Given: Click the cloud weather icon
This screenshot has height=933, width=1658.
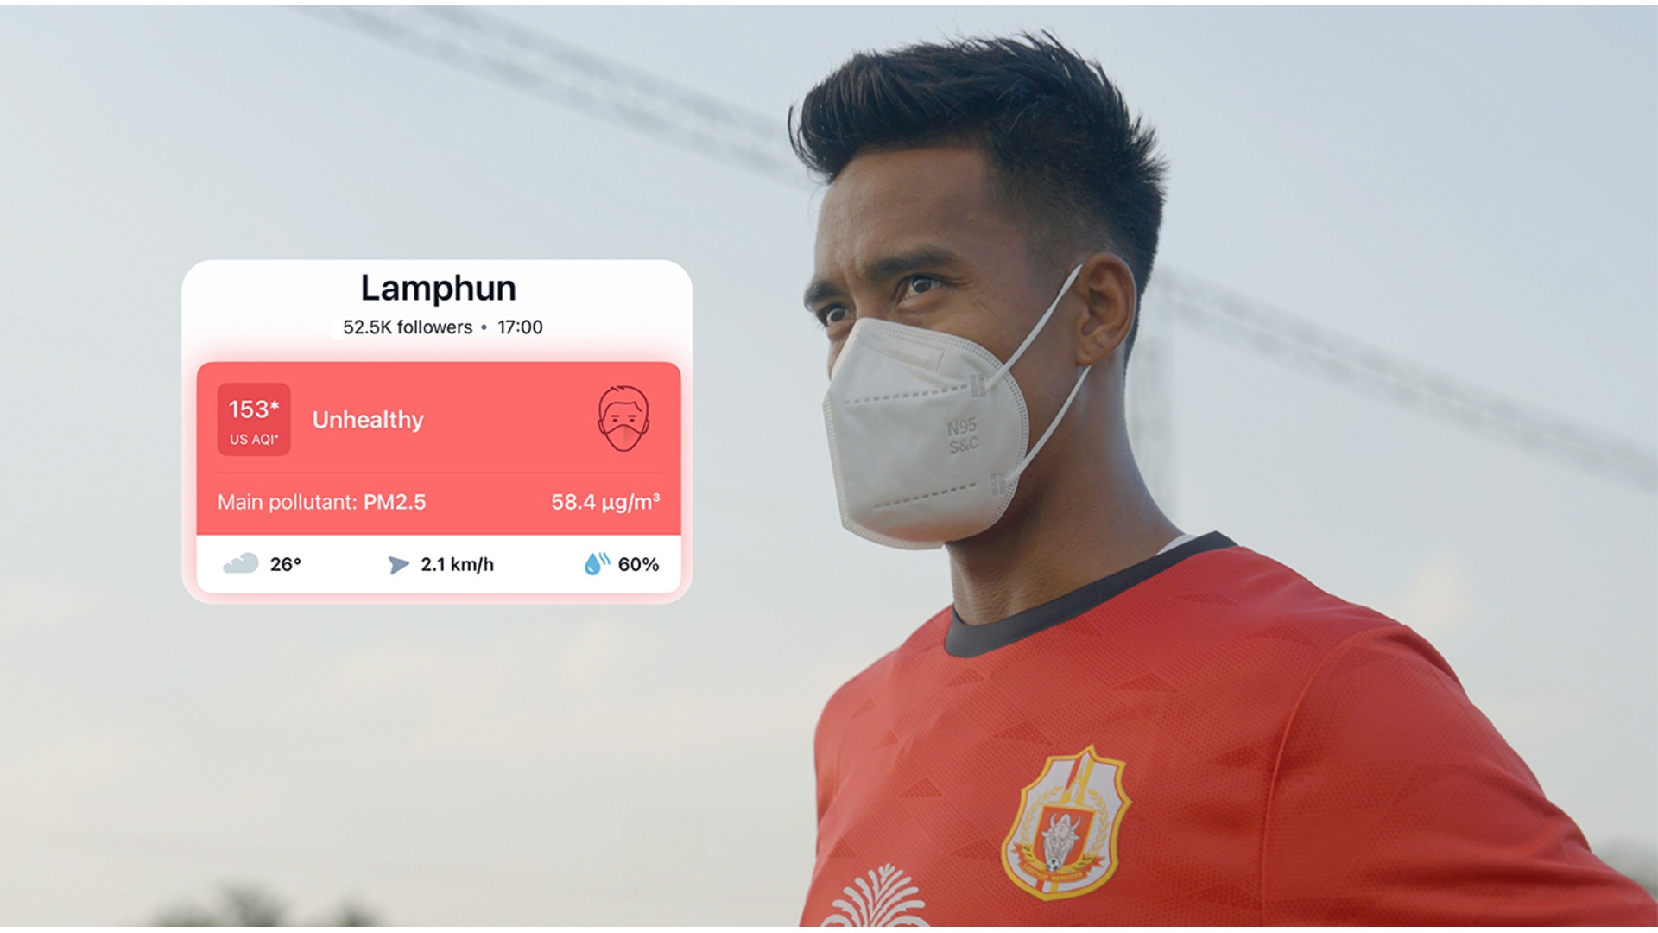Looking at the screenshot, I should click(x=241, y=564).
